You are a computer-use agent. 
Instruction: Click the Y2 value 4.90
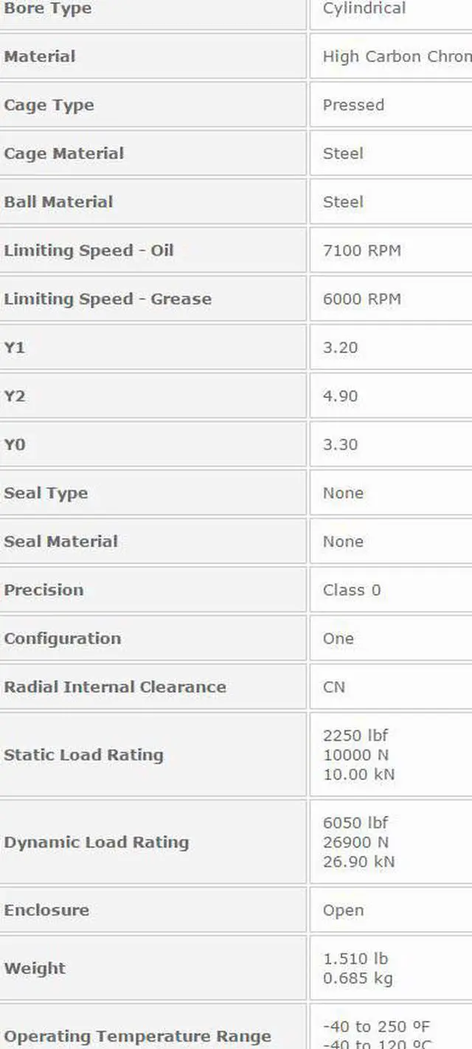point(340,396)
